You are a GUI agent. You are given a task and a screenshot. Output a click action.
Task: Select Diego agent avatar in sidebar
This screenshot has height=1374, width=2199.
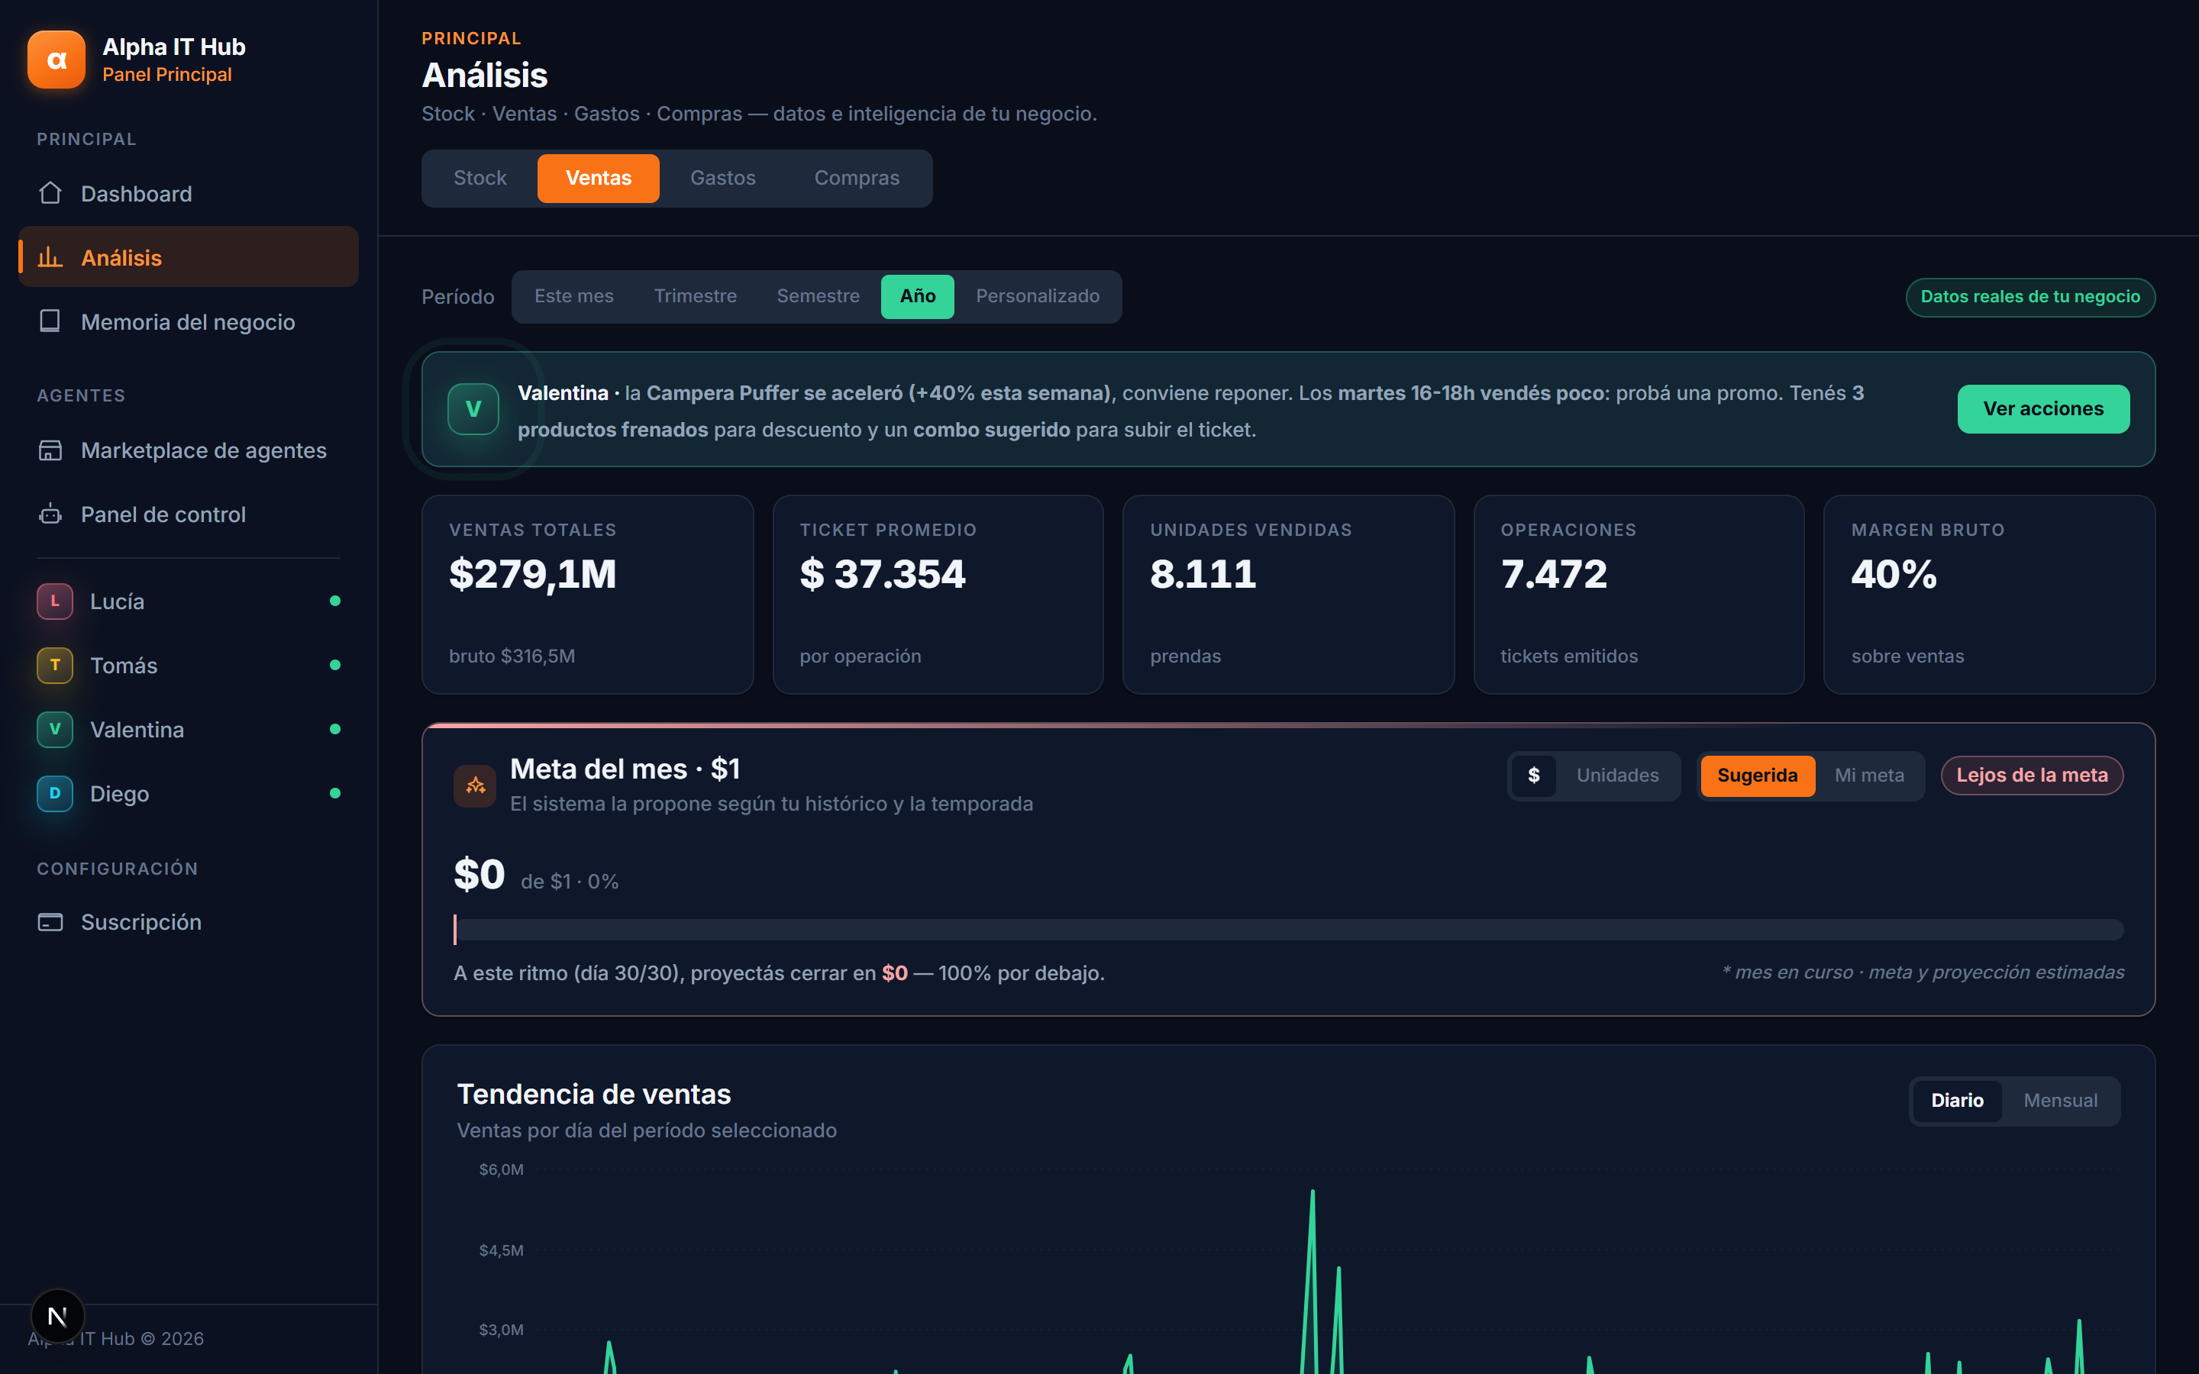click(54, 793)
